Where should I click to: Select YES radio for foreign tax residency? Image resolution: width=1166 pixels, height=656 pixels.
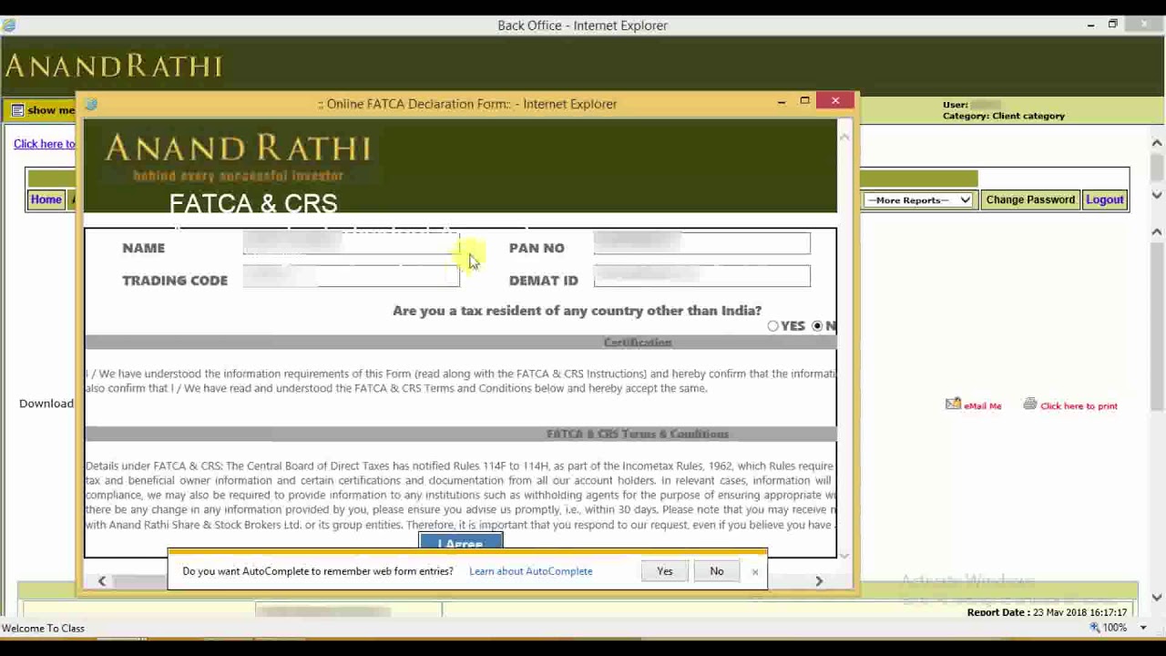[773, 325]
